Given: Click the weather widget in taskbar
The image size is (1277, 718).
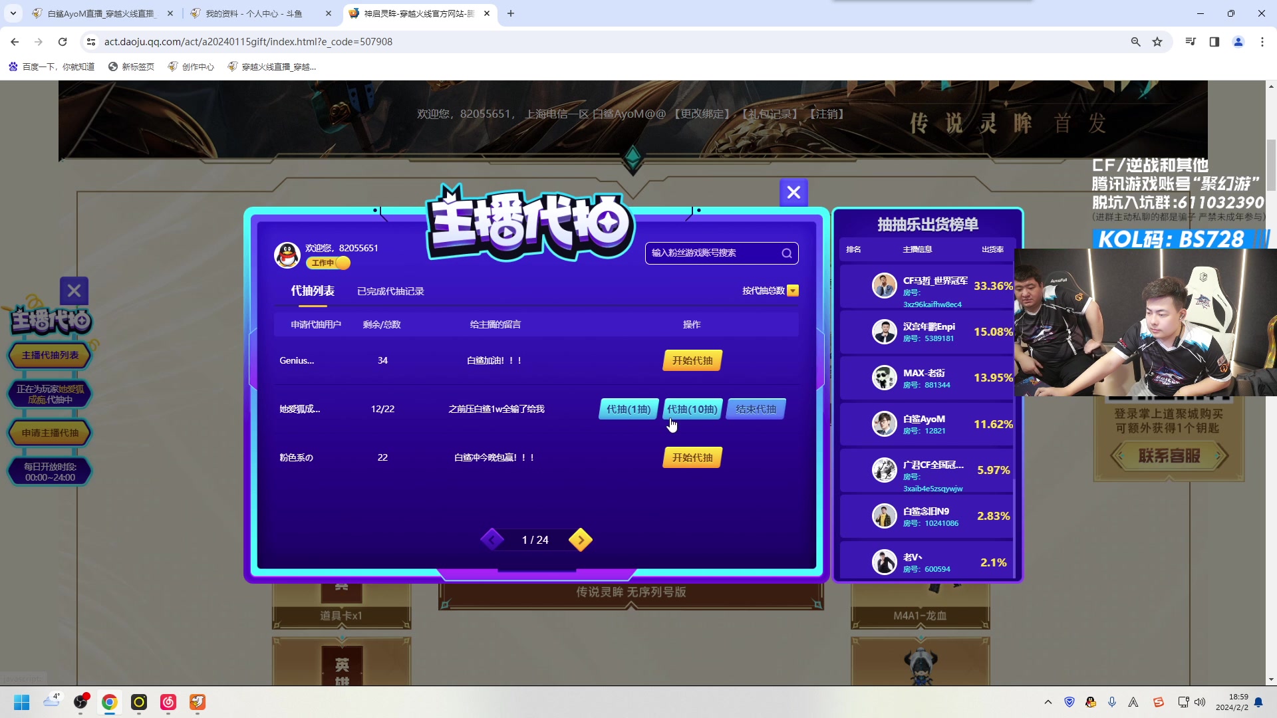Looking at the screenshot, I should coord(52,701).
